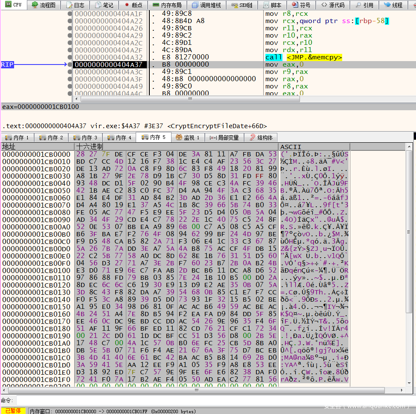This screenshot has width=416, height=414.
Task: Select the SEH链 tab
Action: pos(242,5)
